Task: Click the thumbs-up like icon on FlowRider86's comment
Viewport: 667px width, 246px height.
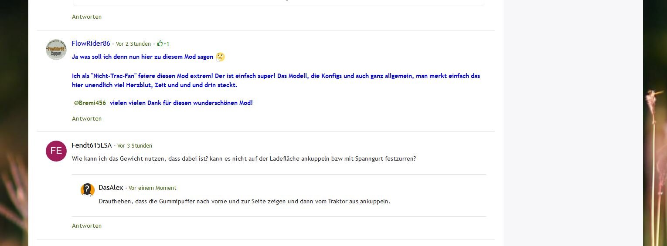Action: coord(160,44)
